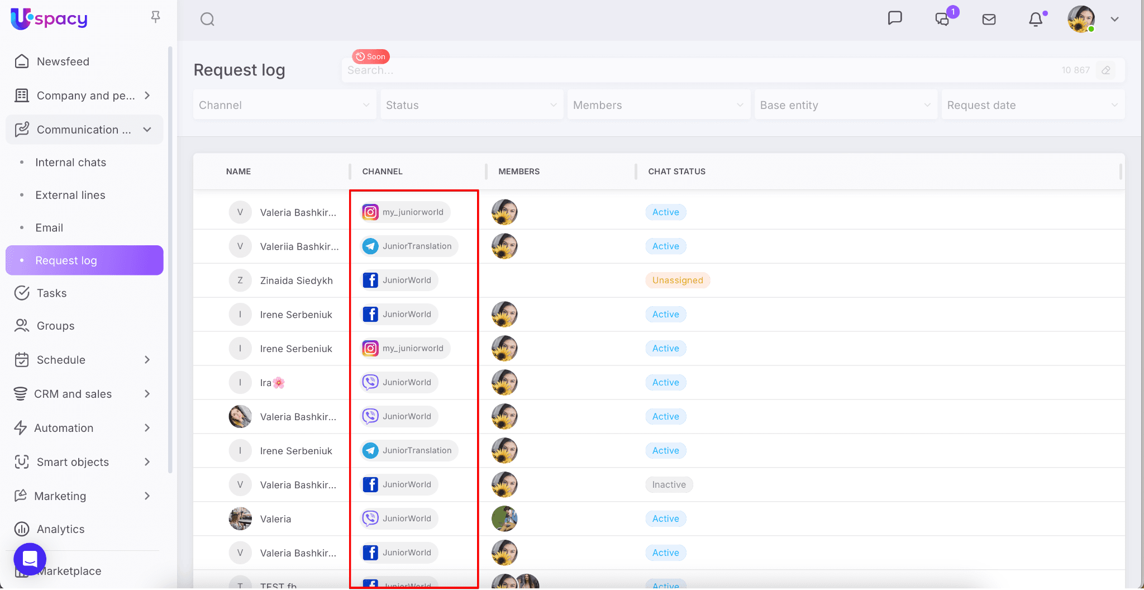The width and height of the screenshot is (1144, 590).
Task: Pin the sidebar with the pin icon
Action: 156,17
